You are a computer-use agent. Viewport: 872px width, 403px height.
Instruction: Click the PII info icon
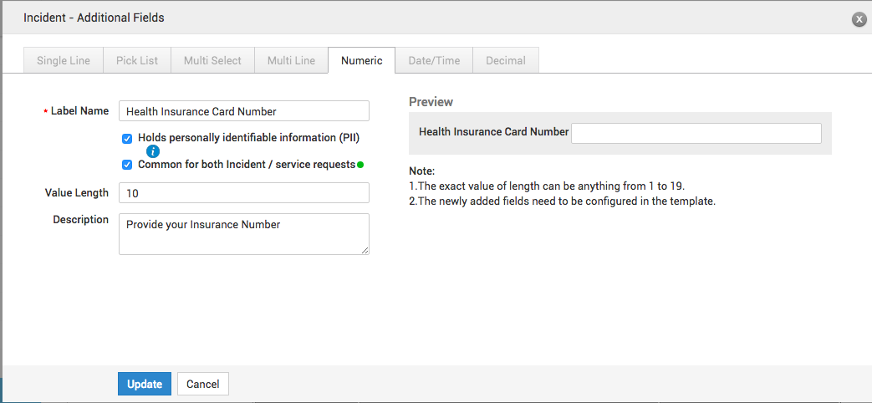pos(153,151)
